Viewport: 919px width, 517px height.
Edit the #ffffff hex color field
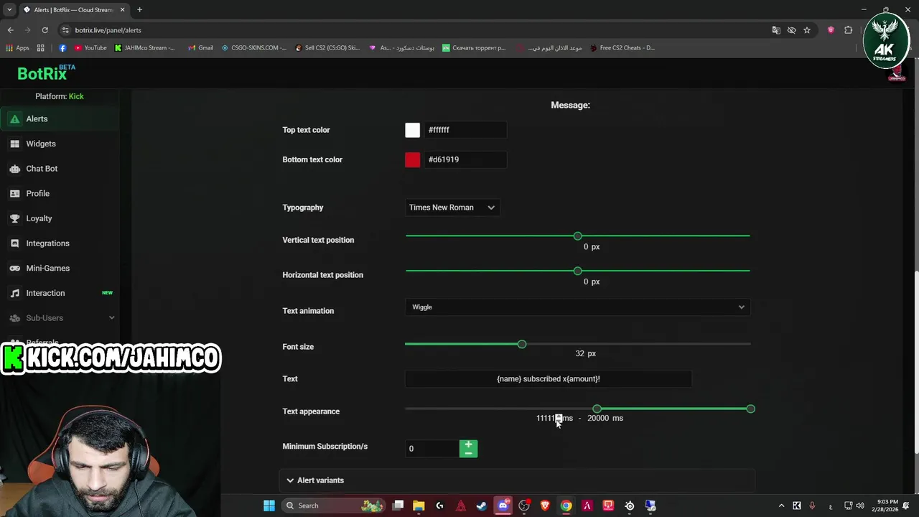pyautogui.click(x=465, y=130)
